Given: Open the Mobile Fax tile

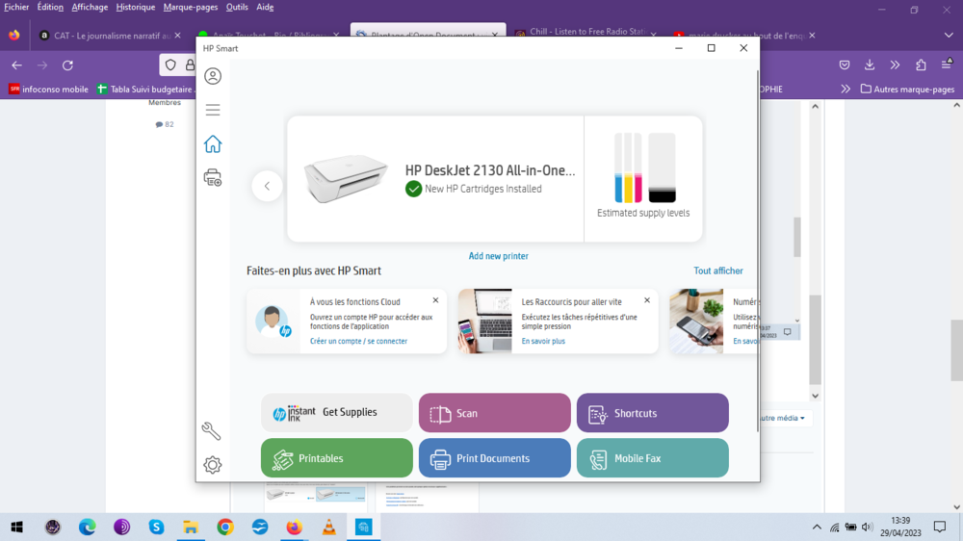Looking at the screenshot, I should [652, 458].
